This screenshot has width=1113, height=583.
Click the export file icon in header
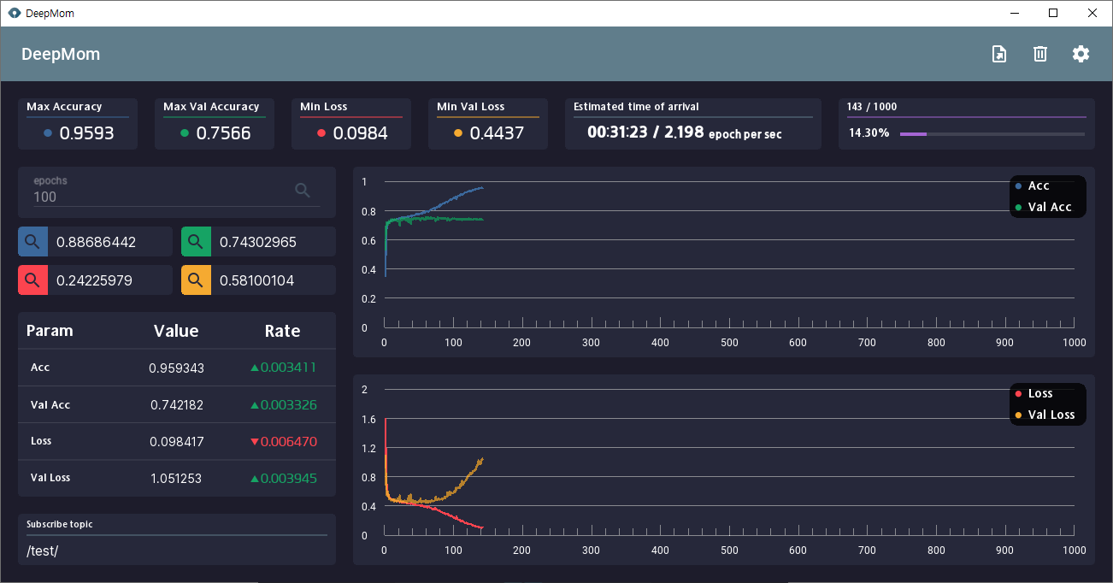(998, 54)
